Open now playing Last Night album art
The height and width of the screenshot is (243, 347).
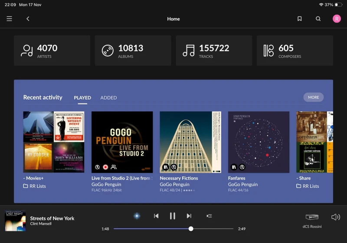point(15,221)
